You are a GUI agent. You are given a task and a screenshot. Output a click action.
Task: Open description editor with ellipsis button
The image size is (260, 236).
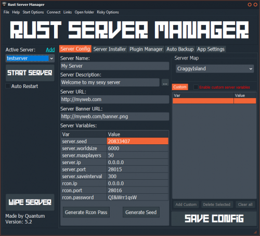pyautogui.click(x=165, y=82)
